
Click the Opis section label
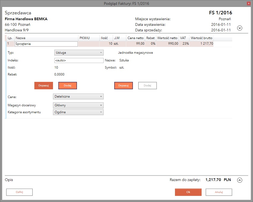pos(9,180)
